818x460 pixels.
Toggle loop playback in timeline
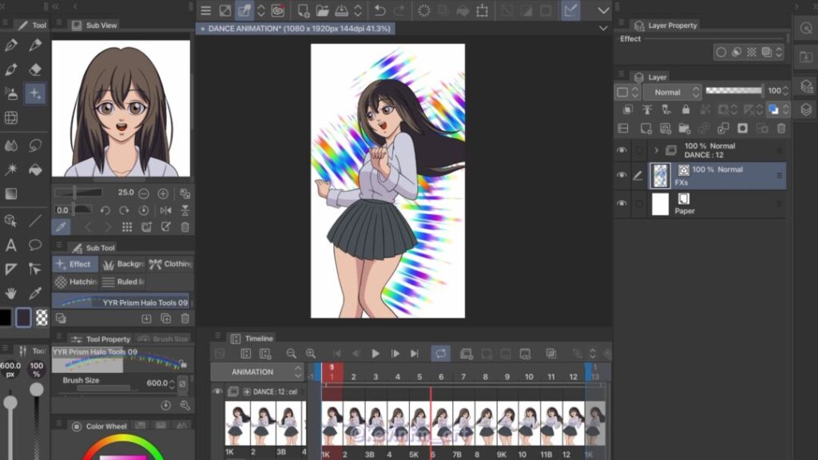point(441,354)
